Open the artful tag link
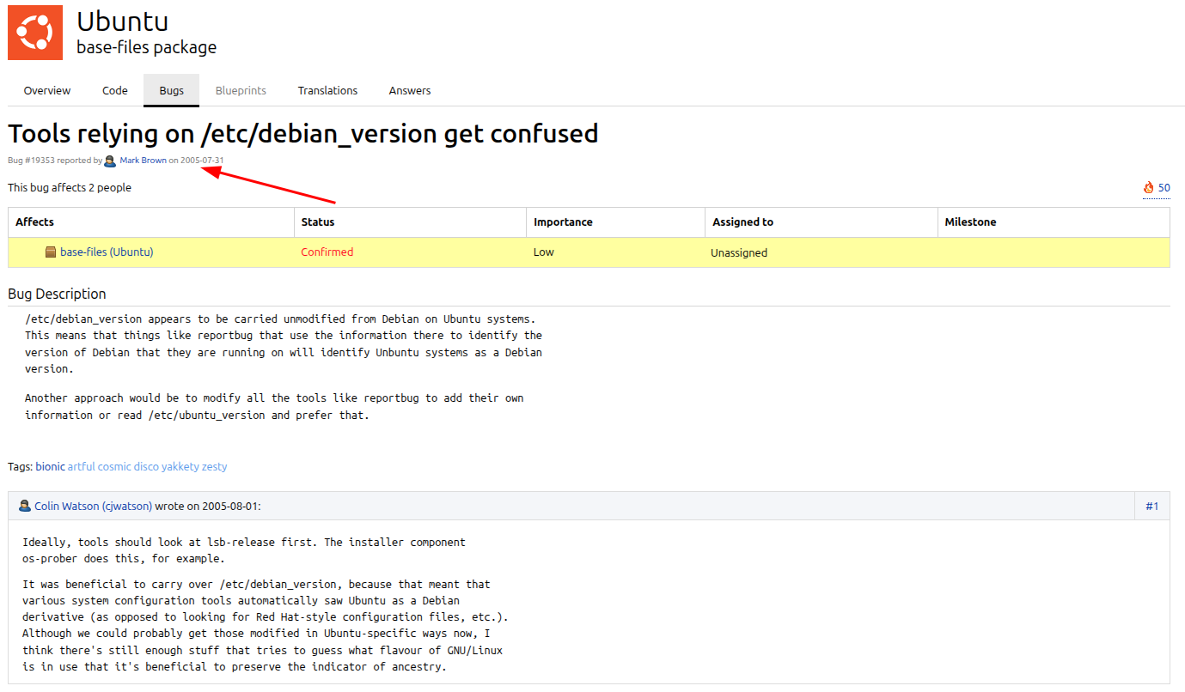Screen dimensions: 1185x692 (82, 467)
